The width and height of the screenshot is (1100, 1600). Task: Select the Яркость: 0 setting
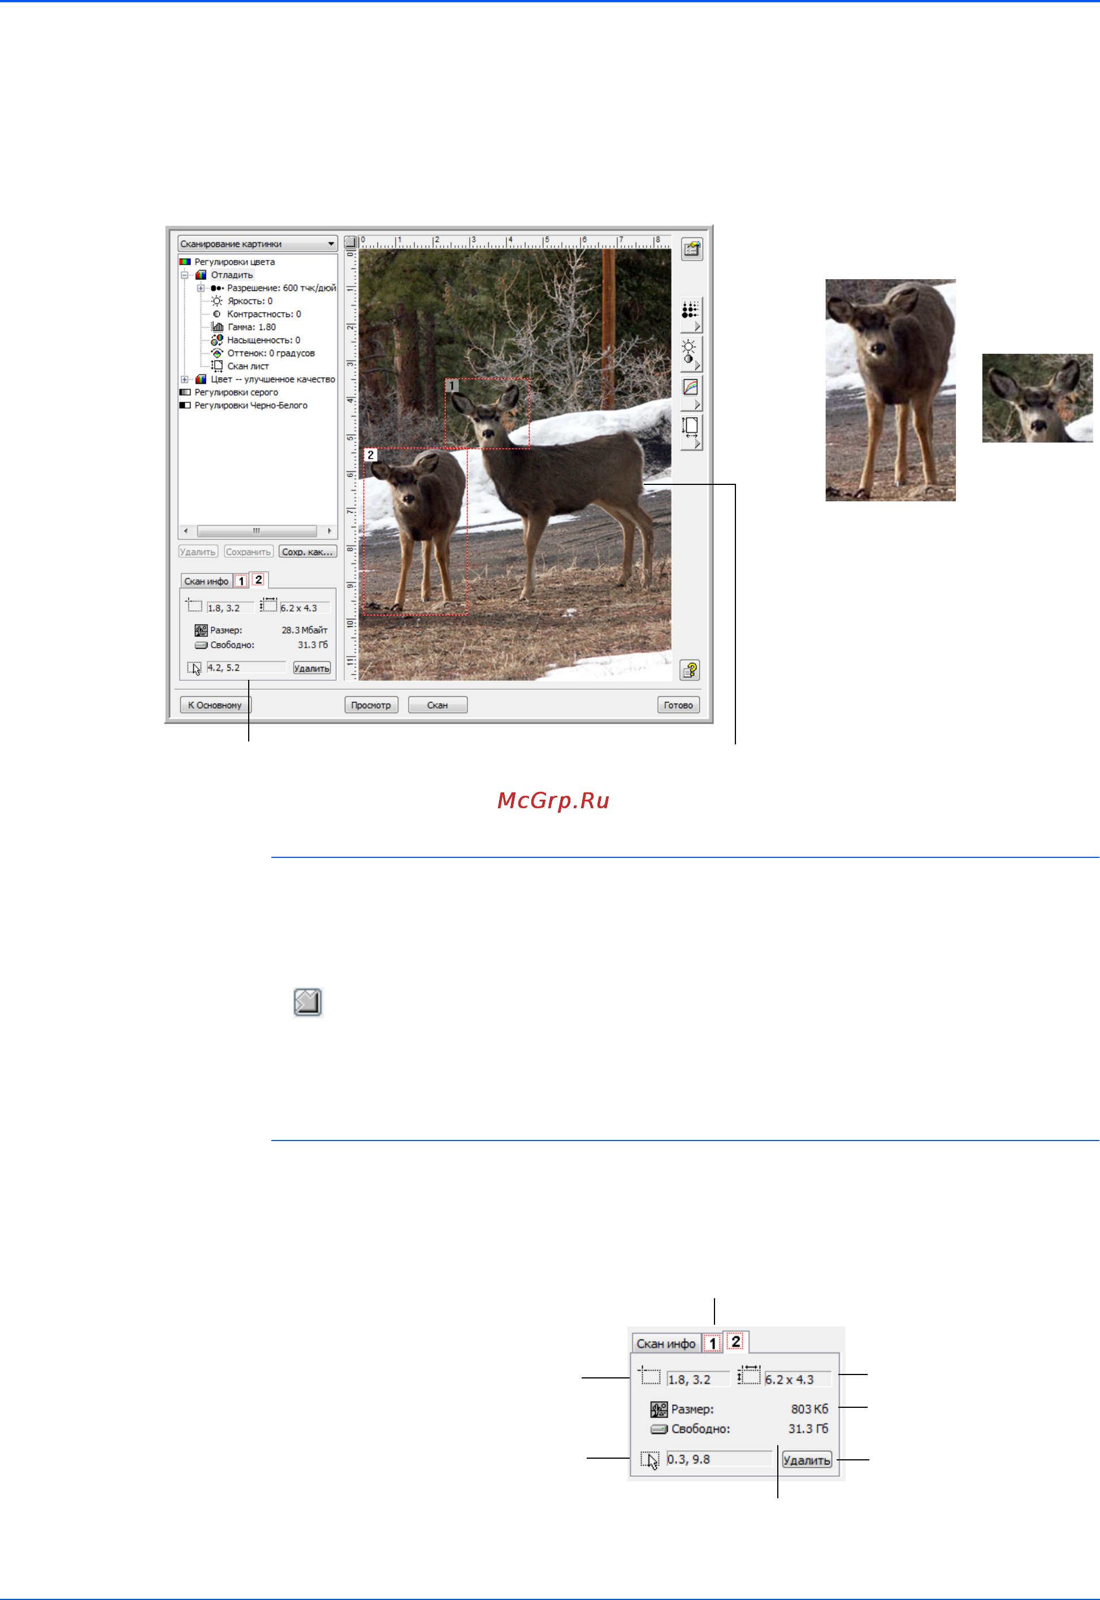coord(249,301)
